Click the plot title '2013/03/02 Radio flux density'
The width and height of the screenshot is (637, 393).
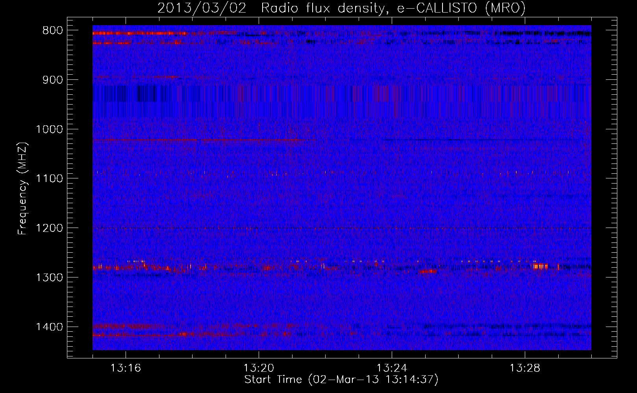tap(341, 8)
